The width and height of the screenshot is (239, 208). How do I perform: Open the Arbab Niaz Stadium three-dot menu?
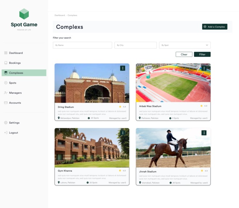tap(204, 68)
